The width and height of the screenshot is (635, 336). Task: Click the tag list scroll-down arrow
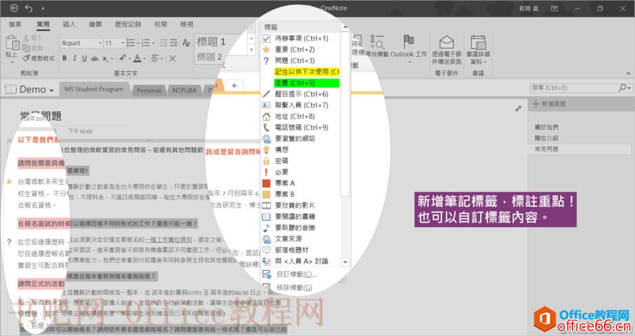point(345,262)
